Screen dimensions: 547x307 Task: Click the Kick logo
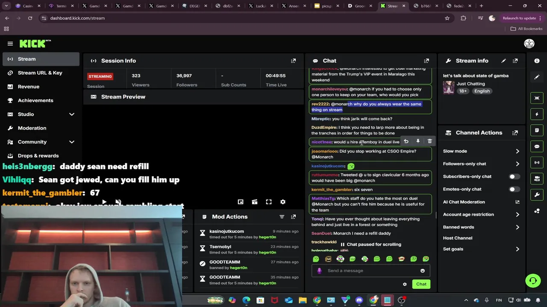(35, 43)
